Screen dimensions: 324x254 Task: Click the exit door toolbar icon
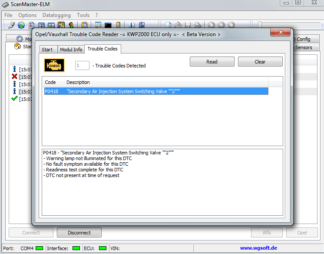[x=142, y=25]
